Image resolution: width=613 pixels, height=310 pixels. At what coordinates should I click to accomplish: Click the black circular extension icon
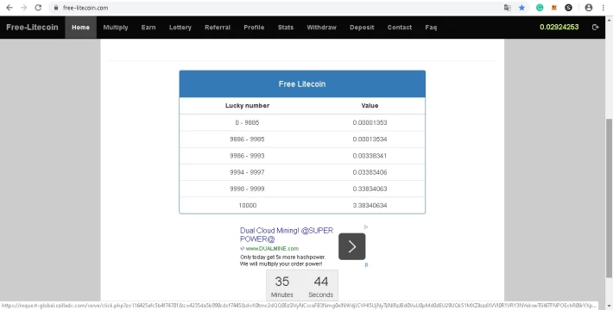[x=568, y=8]
